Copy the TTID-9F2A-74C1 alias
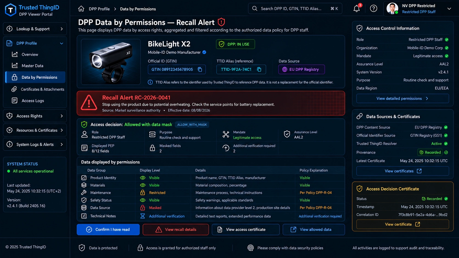459x258 pixels. (x=259, y=69)
